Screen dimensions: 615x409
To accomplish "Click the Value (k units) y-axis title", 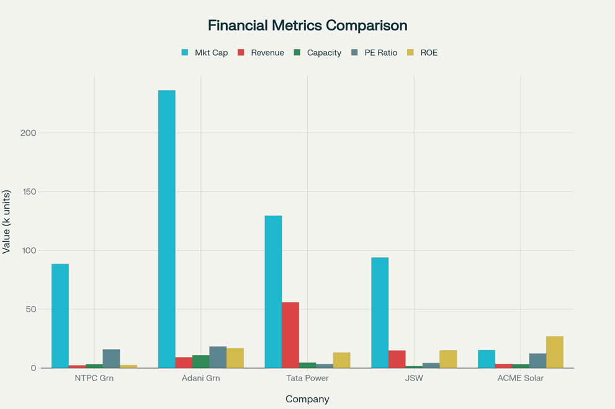I will pos(7,222).
